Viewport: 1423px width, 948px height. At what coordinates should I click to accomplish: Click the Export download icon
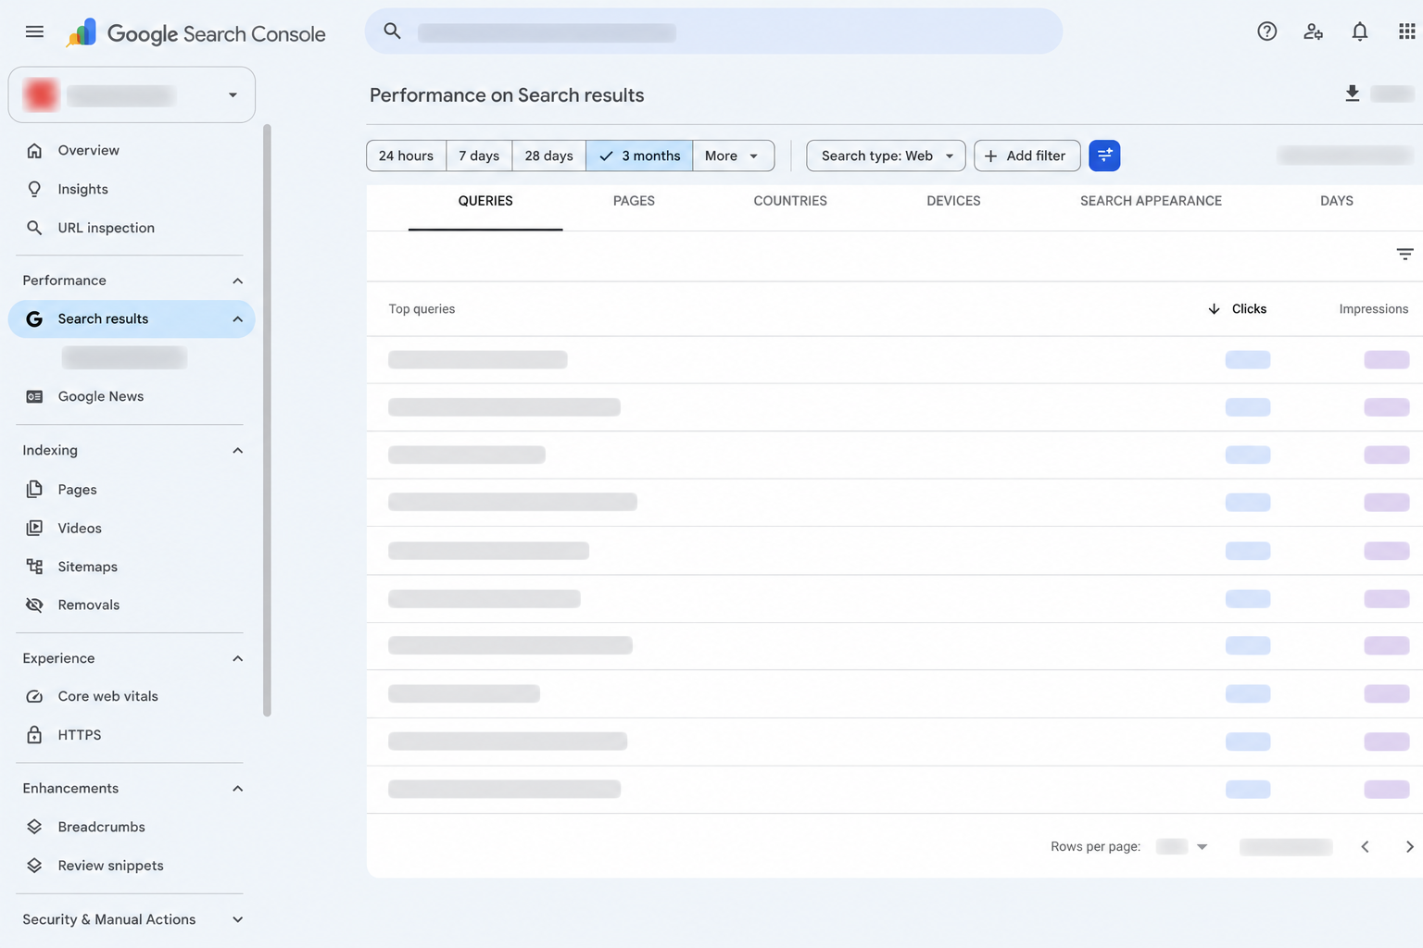tap(1352, 94)
